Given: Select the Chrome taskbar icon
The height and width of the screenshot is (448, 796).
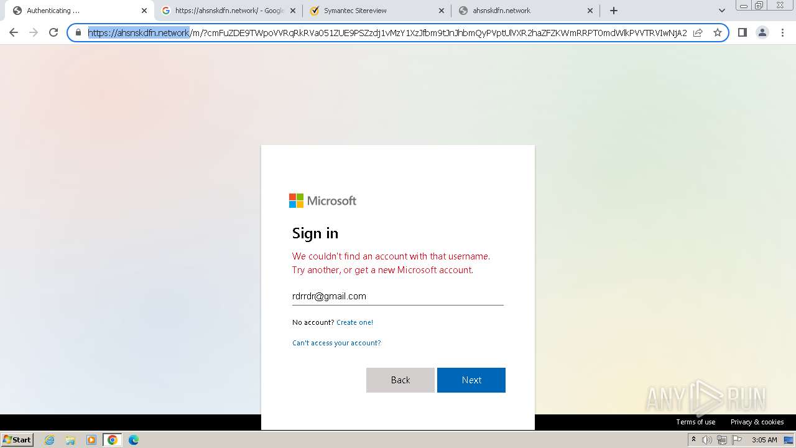Looking at the screenshot, I should pos(113,440).
